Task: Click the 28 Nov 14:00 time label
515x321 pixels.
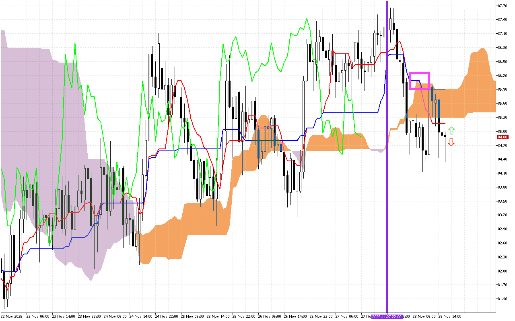Action: click(x=450, y=317)
